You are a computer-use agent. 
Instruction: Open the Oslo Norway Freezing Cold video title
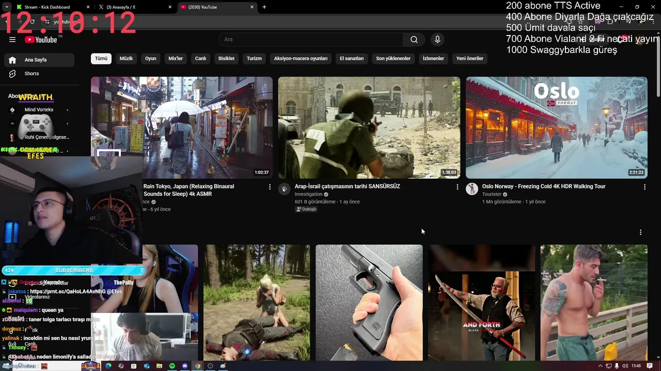pos(544,187)
